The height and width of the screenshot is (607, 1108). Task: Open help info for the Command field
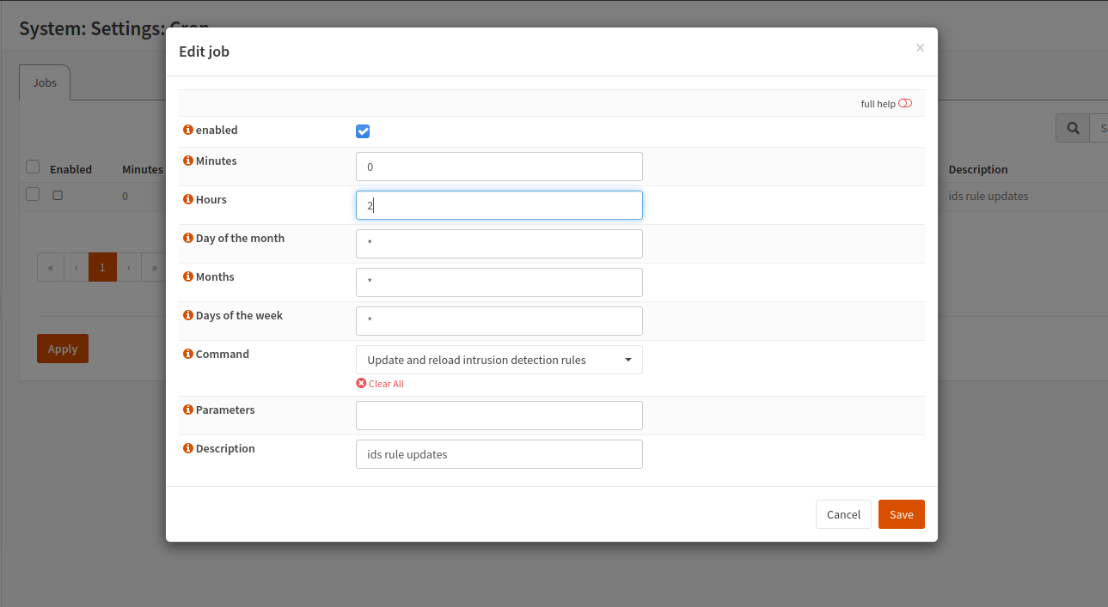(187, 354)
